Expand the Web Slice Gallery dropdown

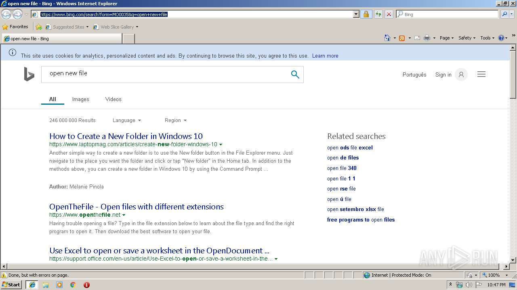tap(137, 27)
